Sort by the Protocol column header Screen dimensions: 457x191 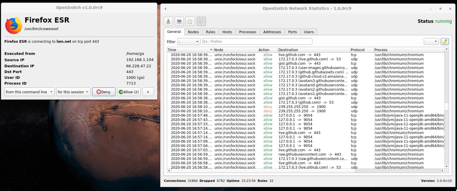[x=362, y=50]
